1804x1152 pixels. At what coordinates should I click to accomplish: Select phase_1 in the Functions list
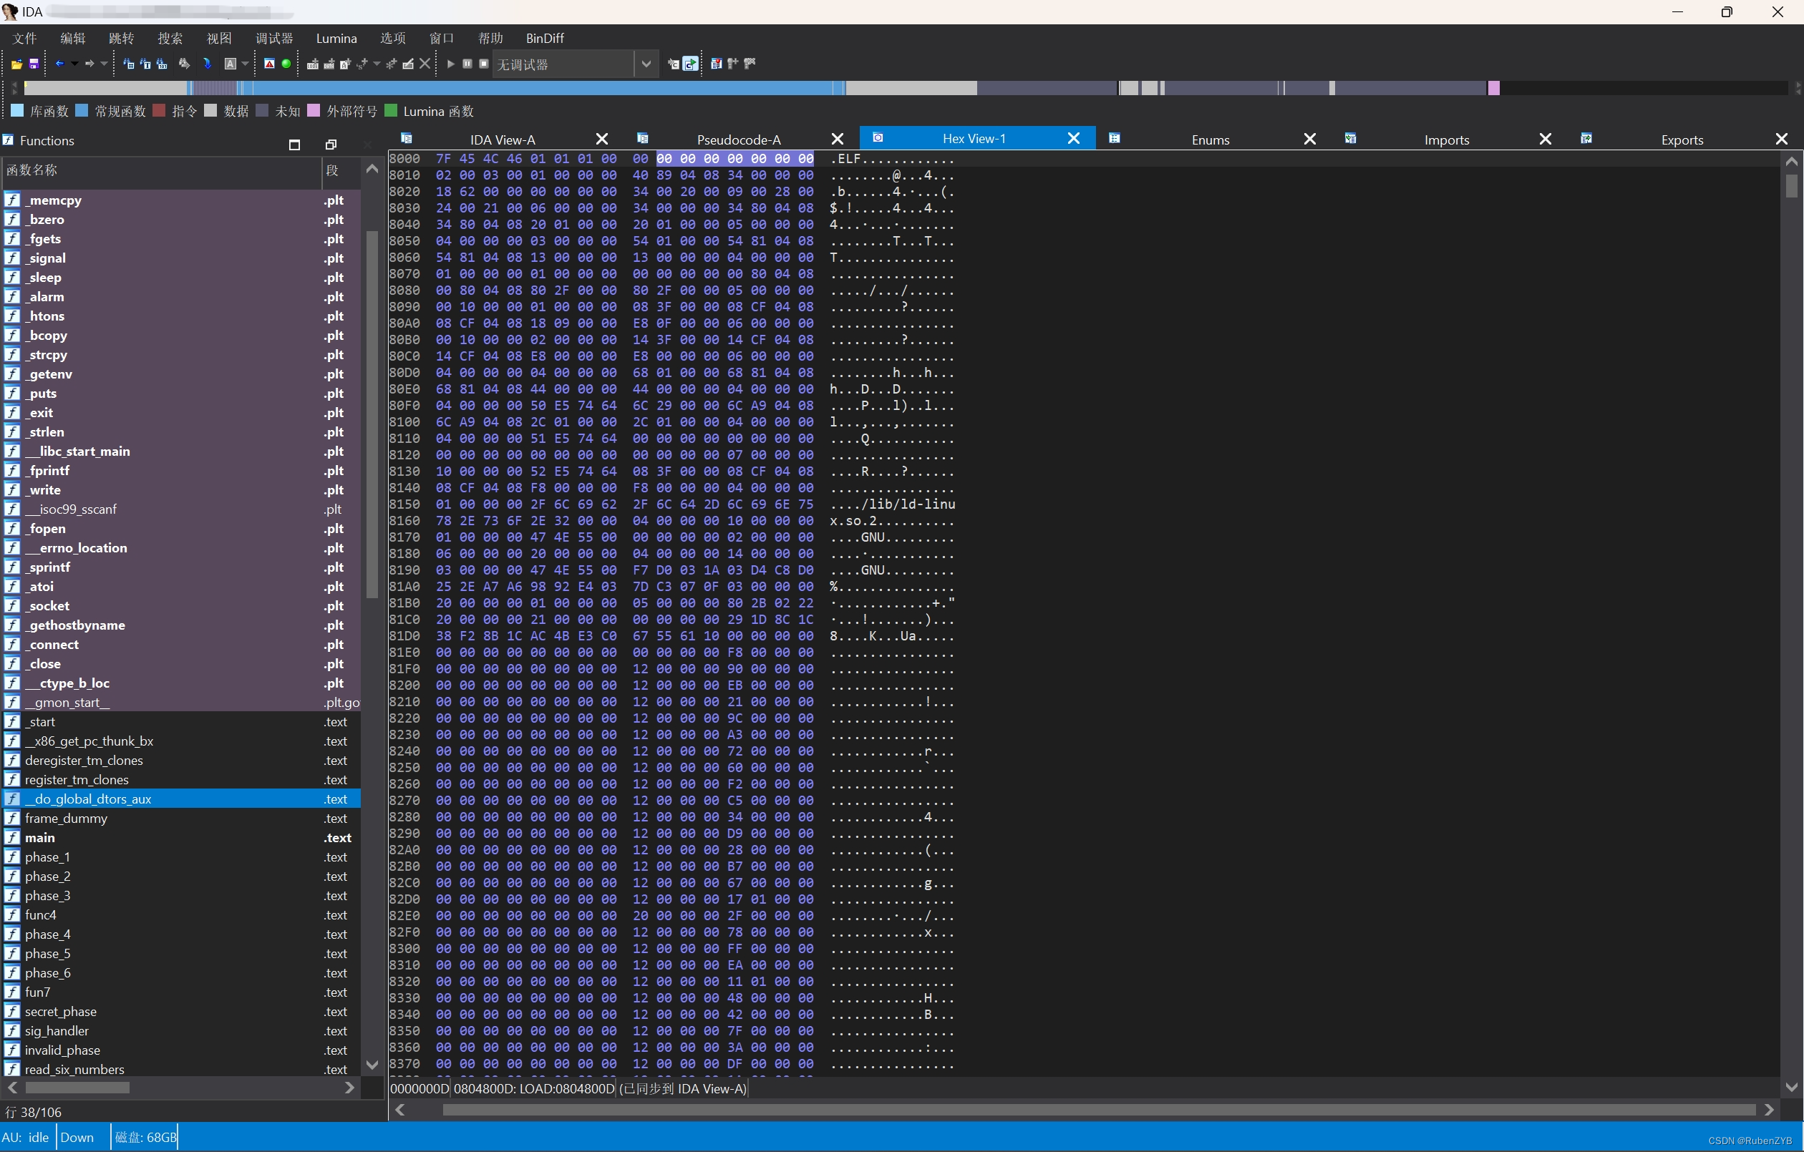click(x=47, y=857)
